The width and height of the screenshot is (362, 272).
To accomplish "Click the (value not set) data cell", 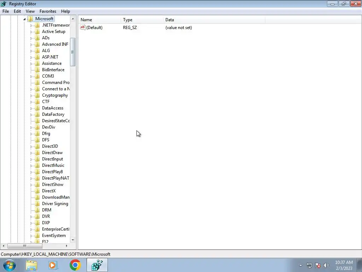I will click(179, 28).
